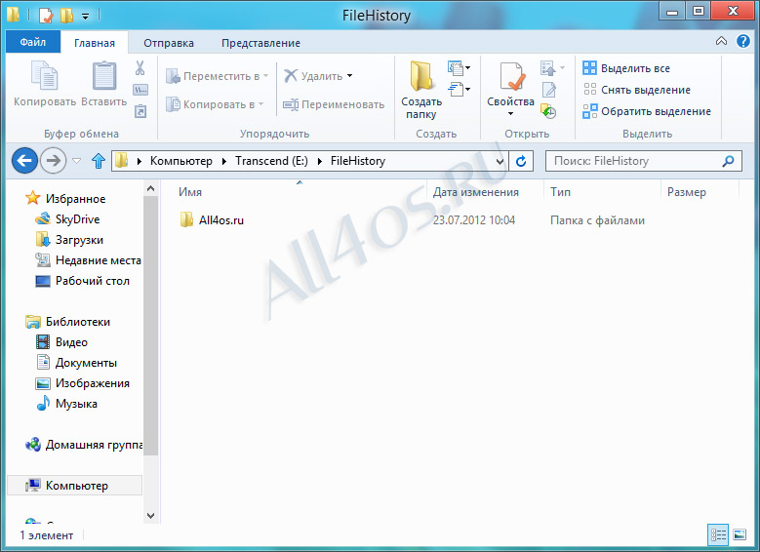Click Копировать в button

pos(215,104)
